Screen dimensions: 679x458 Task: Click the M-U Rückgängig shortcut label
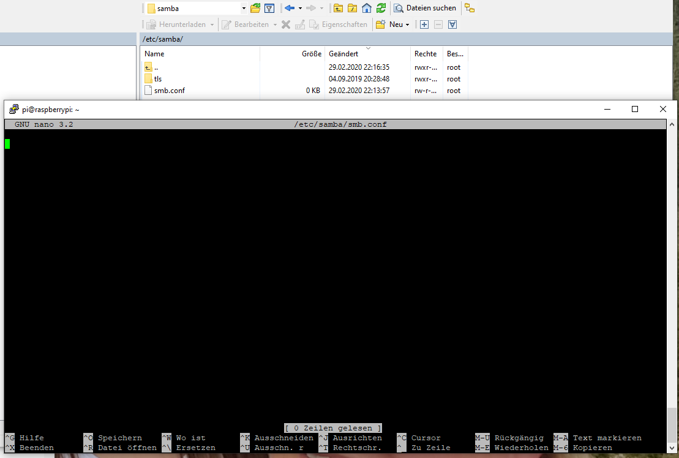pyautogui.click(x=509, y=438)
